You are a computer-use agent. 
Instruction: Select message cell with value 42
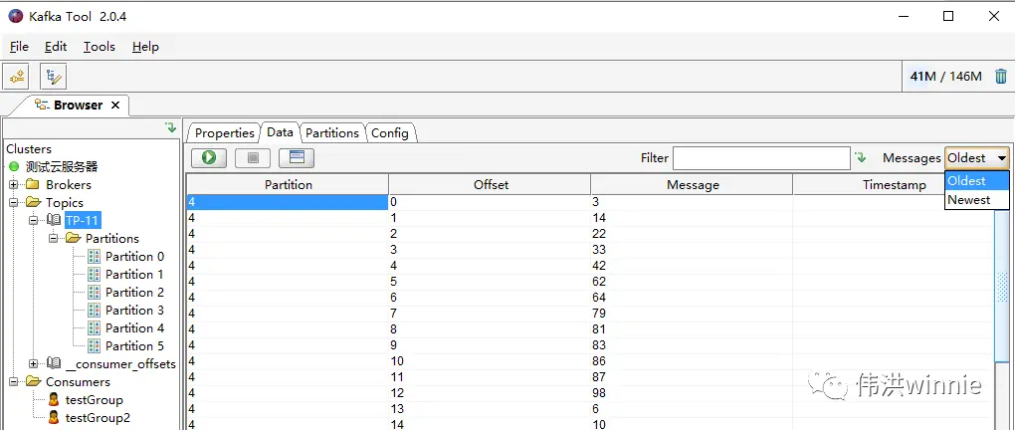pyautogui.click(x=692, y=266)
